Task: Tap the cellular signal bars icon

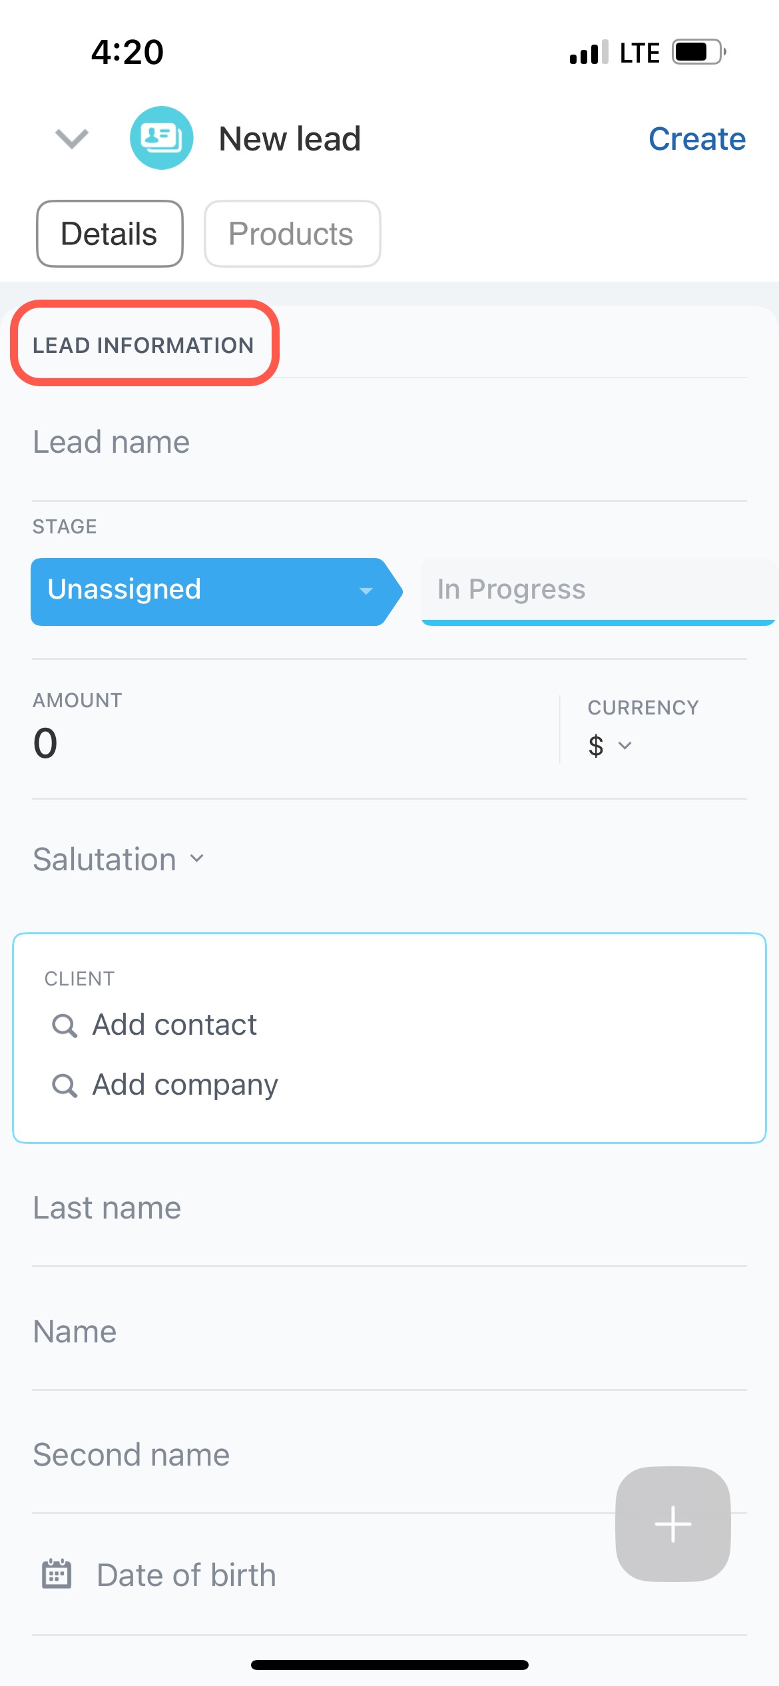Action: pos(589,53)
